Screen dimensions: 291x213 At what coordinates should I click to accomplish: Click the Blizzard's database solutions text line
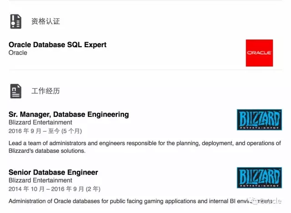pos(47,151)
